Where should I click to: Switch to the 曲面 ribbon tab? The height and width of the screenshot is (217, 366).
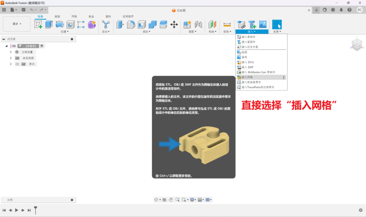pos(57,16)
